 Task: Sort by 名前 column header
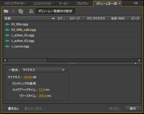point(30,18)
